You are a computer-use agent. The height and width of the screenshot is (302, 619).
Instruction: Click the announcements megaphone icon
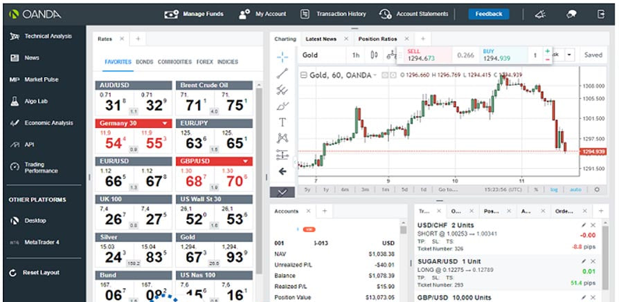(541, 15)
